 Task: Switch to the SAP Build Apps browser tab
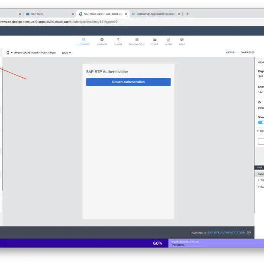[x=103, y=14]
